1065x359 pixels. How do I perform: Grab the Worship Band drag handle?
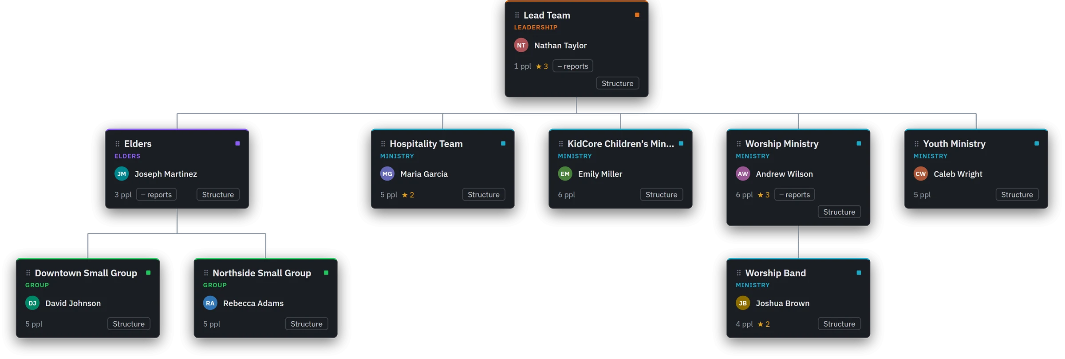[739, 273]
